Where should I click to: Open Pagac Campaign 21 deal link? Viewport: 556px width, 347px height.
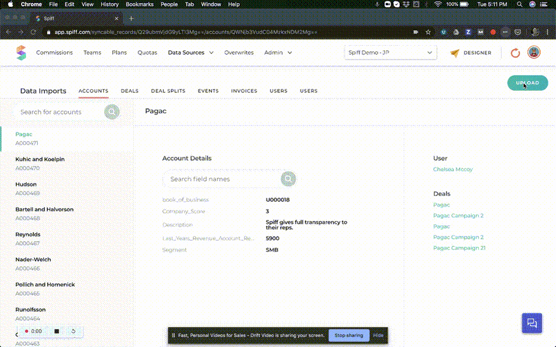click(459, 248)
